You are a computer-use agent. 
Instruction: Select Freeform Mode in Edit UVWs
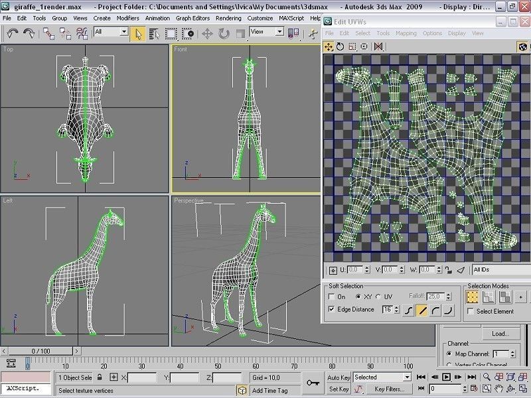pyautogui.click(x=364, y=46)
